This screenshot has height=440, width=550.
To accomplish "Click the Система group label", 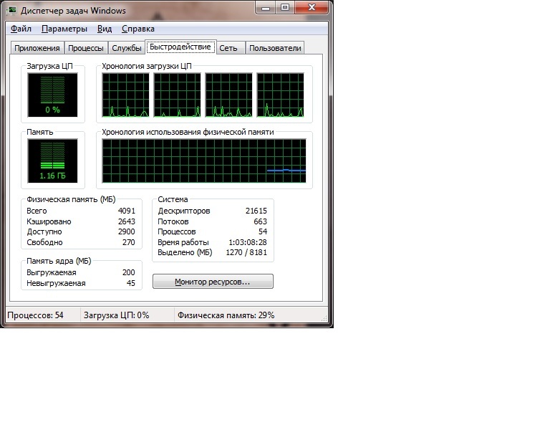I will click(173, 199).
